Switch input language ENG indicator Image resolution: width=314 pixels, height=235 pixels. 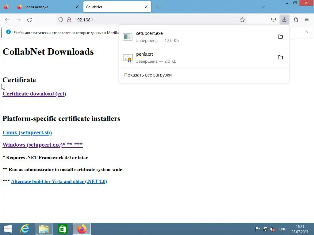(283, 229)
